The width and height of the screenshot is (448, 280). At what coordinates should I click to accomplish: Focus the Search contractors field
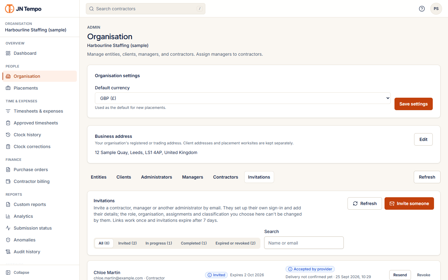pyautogui.click(x=146, y=9)
